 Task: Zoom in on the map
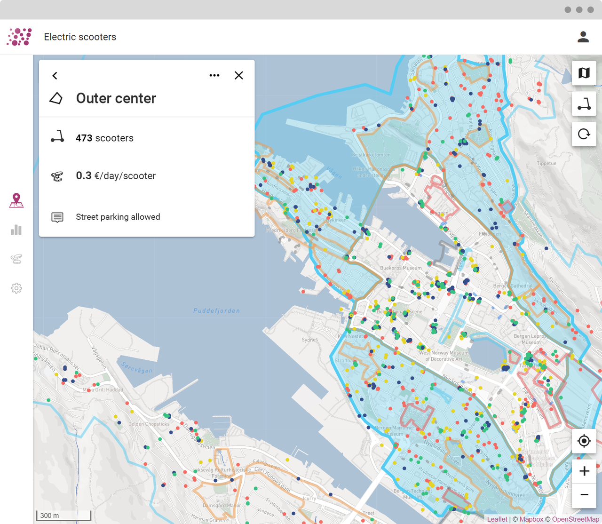[584, 471]
